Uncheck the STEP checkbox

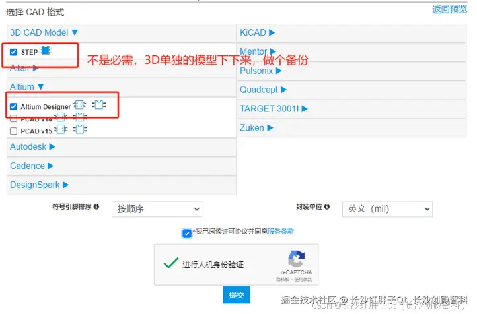click(13, 52)
